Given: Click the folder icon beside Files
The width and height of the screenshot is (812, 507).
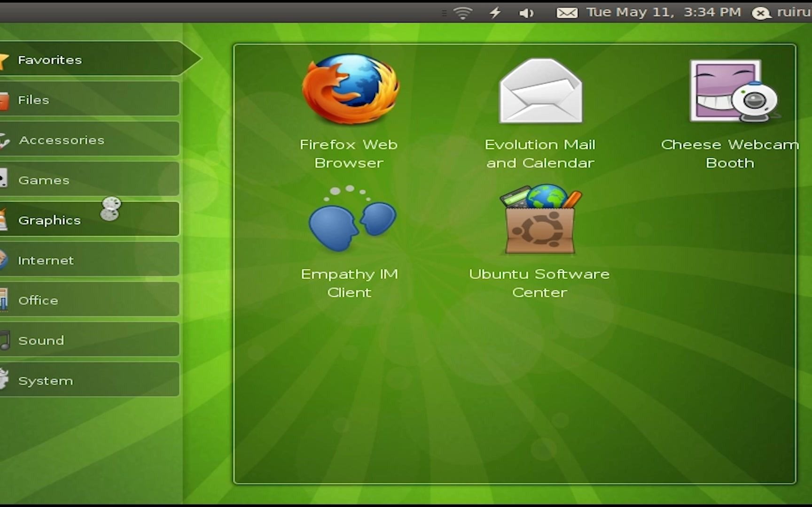Looking at the screenshot, I should point(4,101).
